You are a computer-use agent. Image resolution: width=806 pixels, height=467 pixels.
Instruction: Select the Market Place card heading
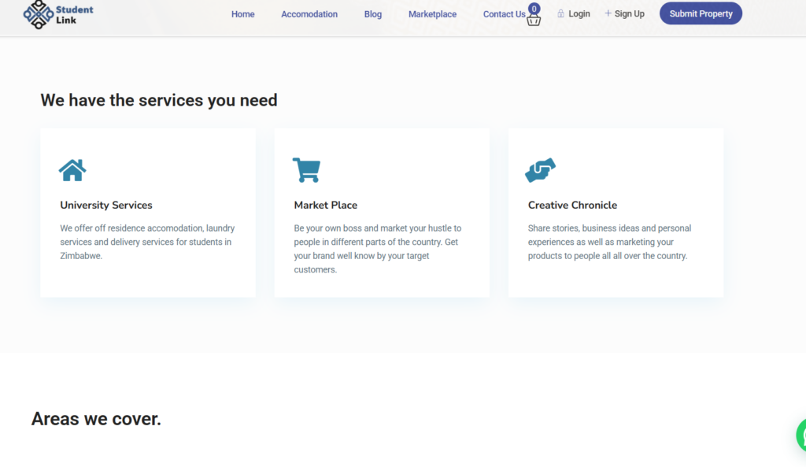pos(326,205)
